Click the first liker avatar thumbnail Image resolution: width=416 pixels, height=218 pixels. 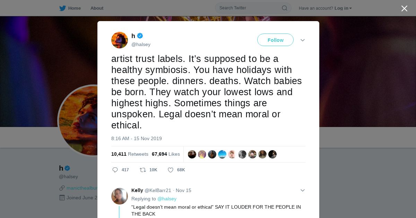[x=192, y=154]
